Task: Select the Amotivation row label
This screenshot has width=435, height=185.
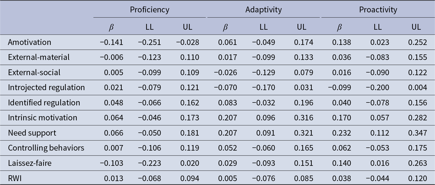Action: (29, 42)
